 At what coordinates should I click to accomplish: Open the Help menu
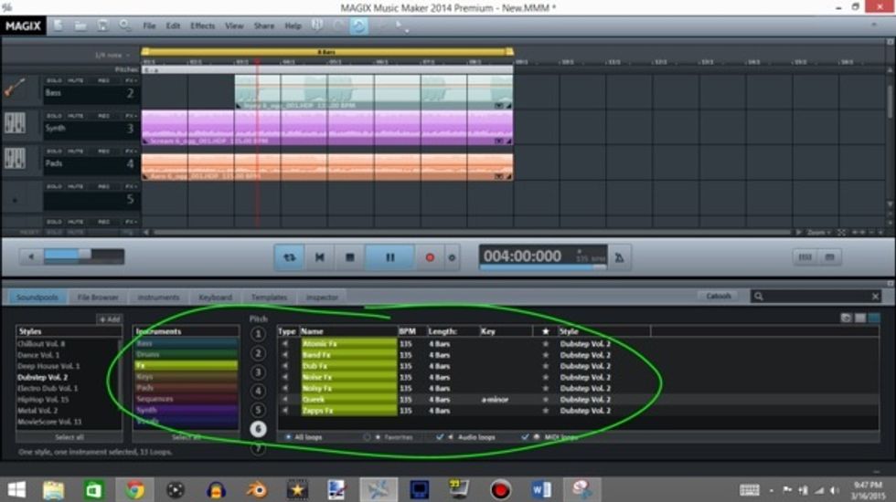[293, 26]
